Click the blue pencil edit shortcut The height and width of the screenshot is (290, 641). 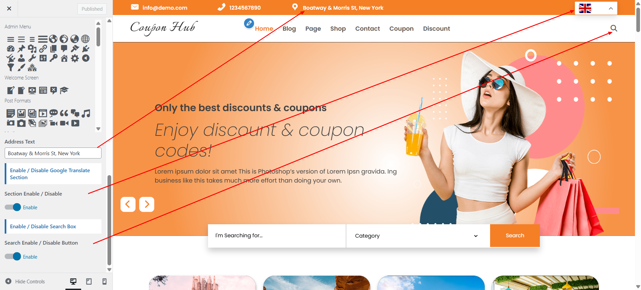click(249, 23)
